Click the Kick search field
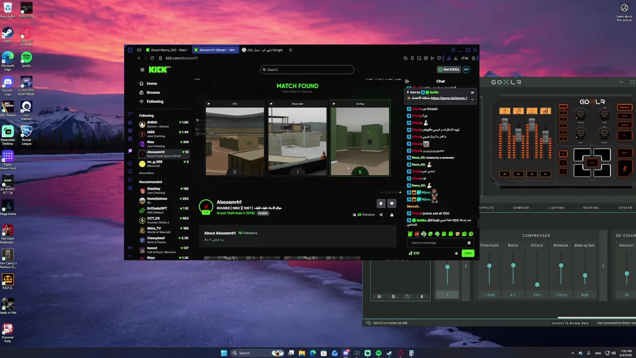 pyautogui.click(x=307, y=70)
